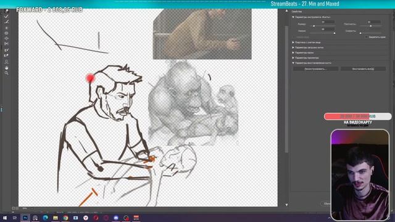This screenshot has height=222, width=395.
Task: Click the preview scroll-up arrow
Action: [286, 11]
